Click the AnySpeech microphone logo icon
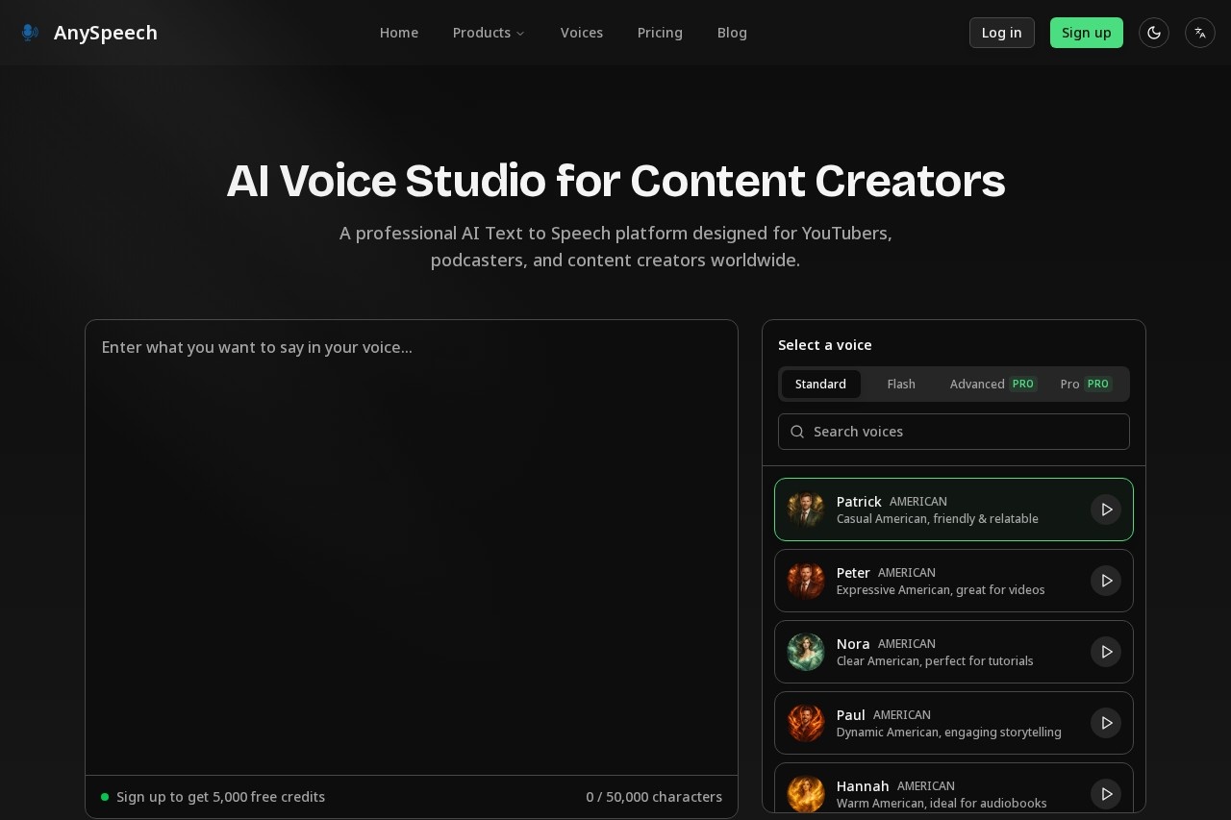The height and width of the screenshot is (820, 1231). [30, 33]
